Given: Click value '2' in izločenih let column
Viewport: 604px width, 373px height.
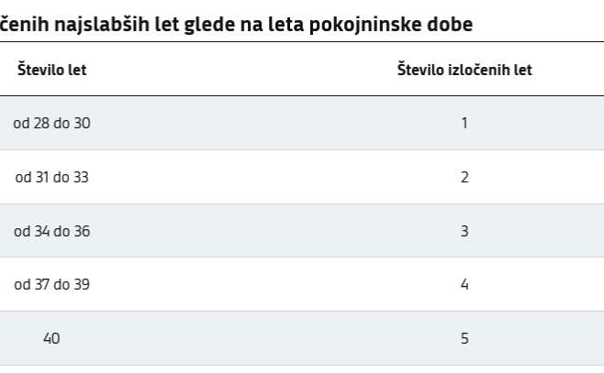Looking at the screenshot, I should pyautogui.click(x=464, y=177).
